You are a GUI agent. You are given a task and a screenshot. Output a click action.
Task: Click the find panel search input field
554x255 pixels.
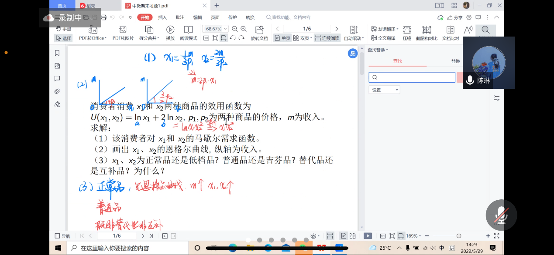[412, 77]
